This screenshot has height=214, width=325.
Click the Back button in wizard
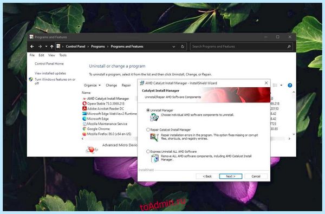207,176
